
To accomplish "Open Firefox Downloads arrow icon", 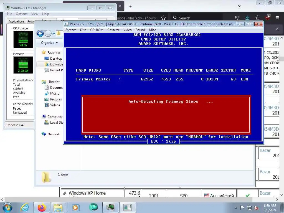I will point(247,18).
